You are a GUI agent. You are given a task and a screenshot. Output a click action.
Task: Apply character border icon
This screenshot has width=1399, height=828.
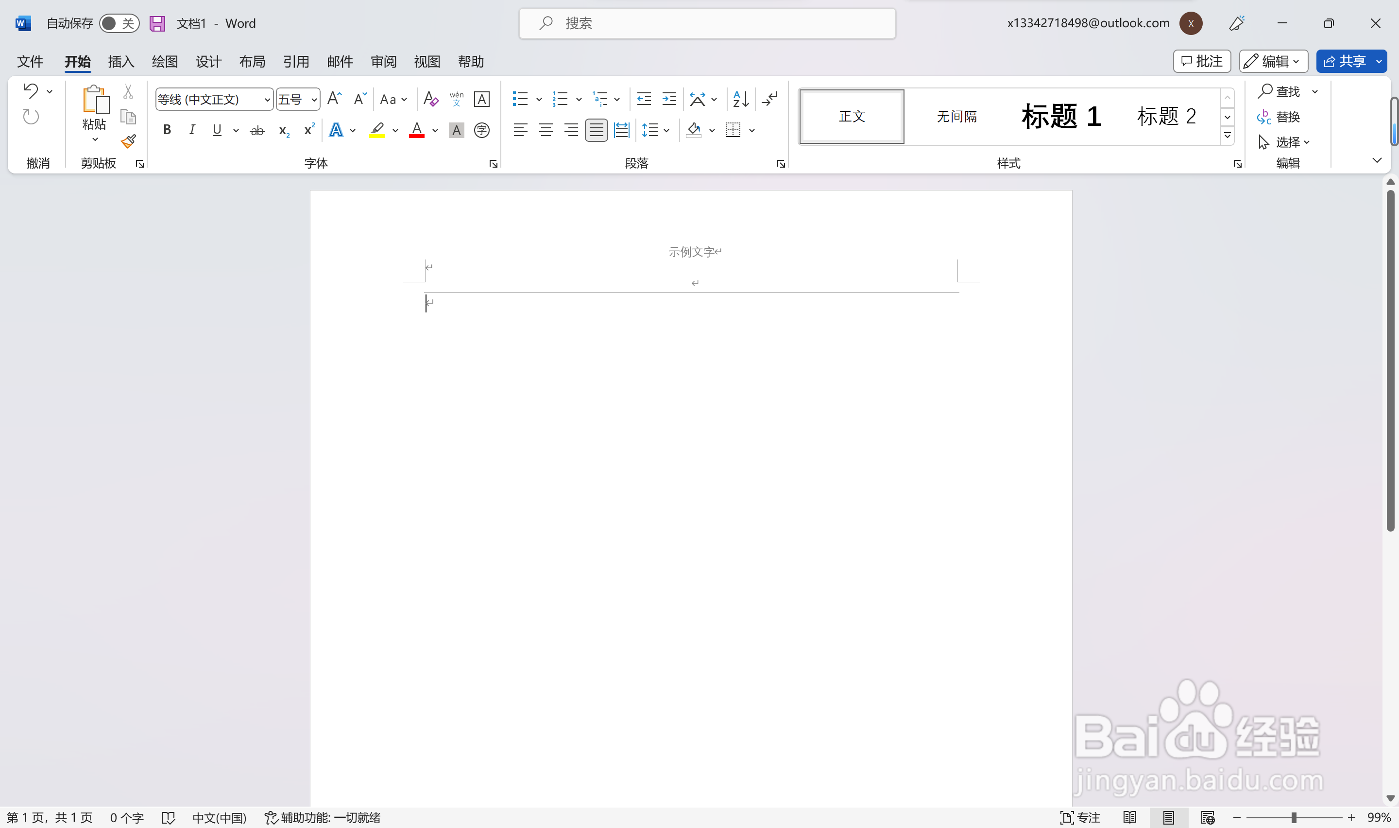(x=481, y=99)
